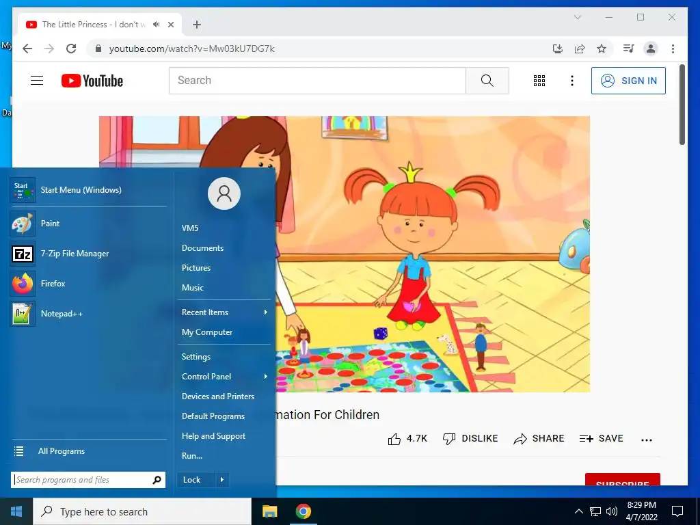Open the Chrome profile icon
700x525 pixels.
(x=651, y=49)
